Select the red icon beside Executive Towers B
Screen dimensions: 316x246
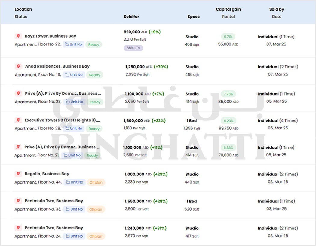[18, 120]
